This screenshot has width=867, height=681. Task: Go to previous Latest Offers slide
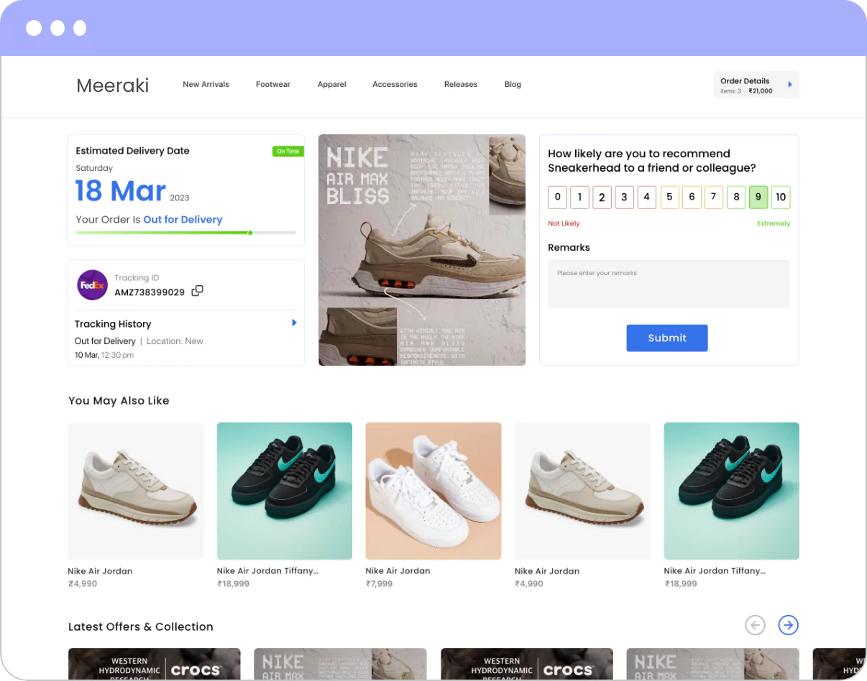pyautogui.click(x=755, y=626)
